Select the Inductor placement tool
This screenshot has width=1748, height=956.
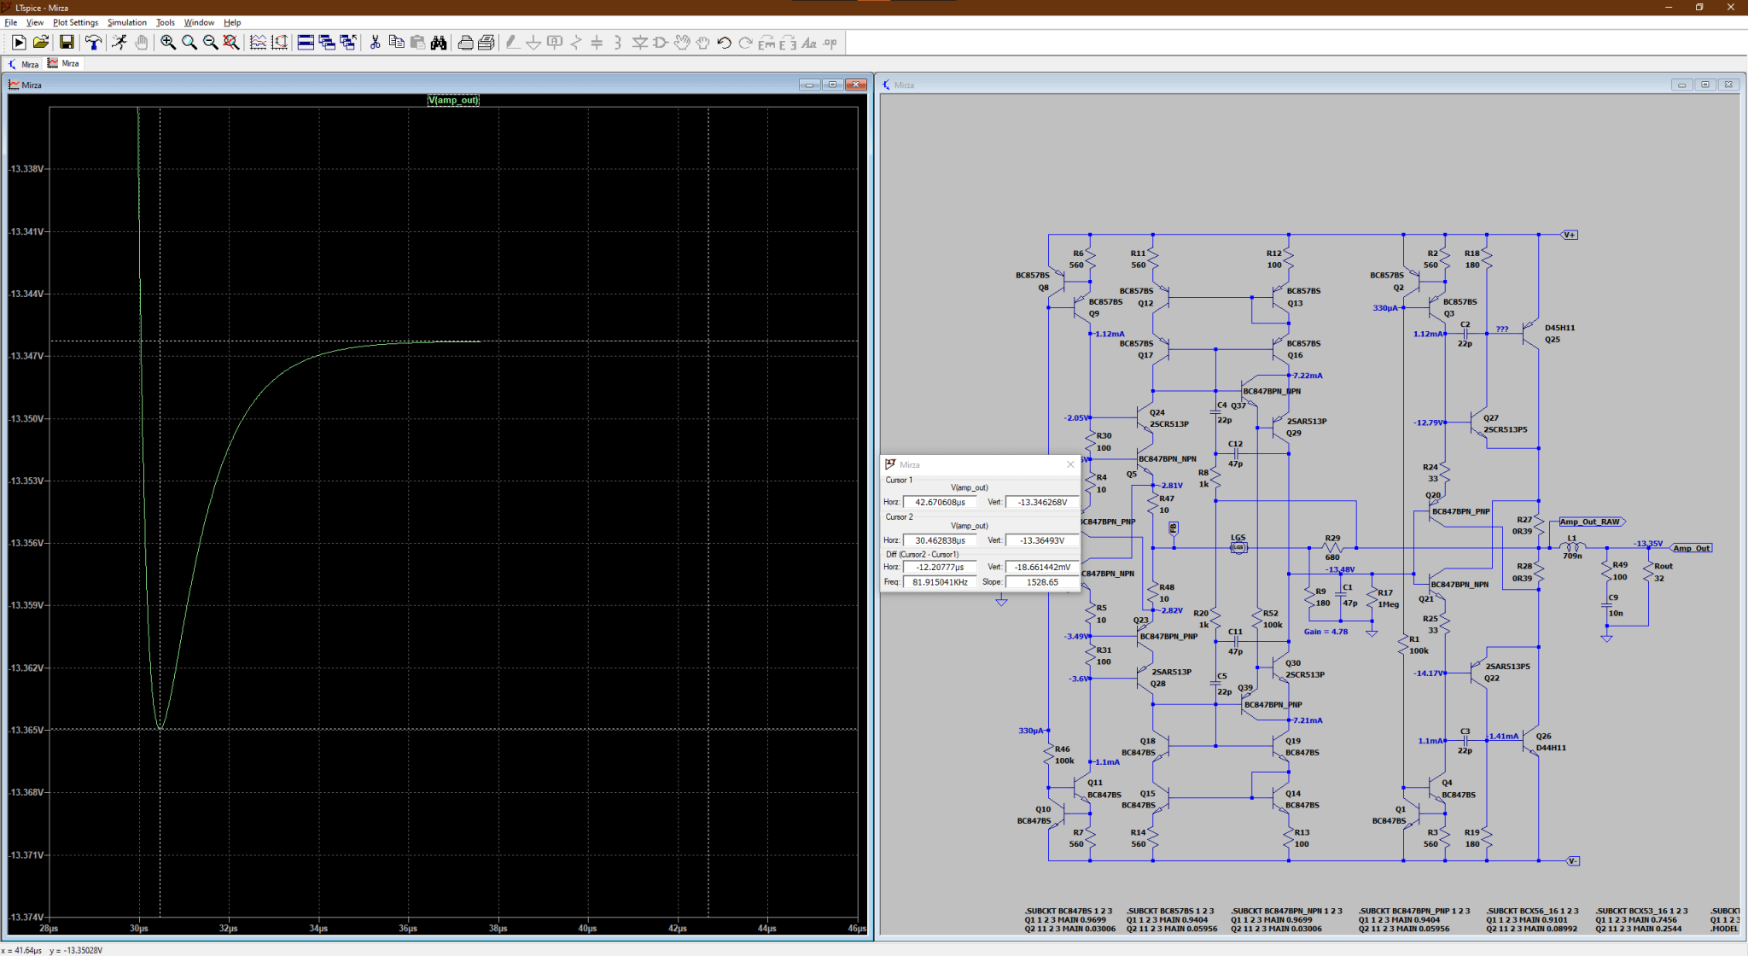618,43
